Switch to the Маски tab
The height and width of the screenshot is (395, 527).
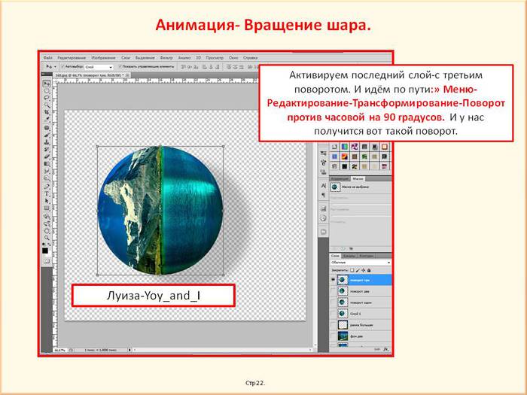coord(358,179)
